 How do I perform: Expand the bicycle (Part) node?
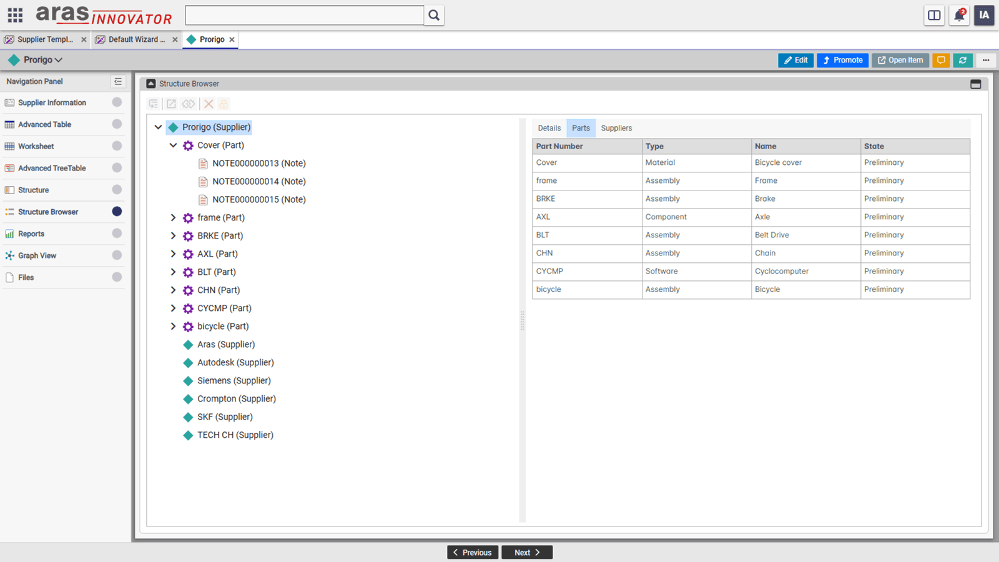point(173,327)
